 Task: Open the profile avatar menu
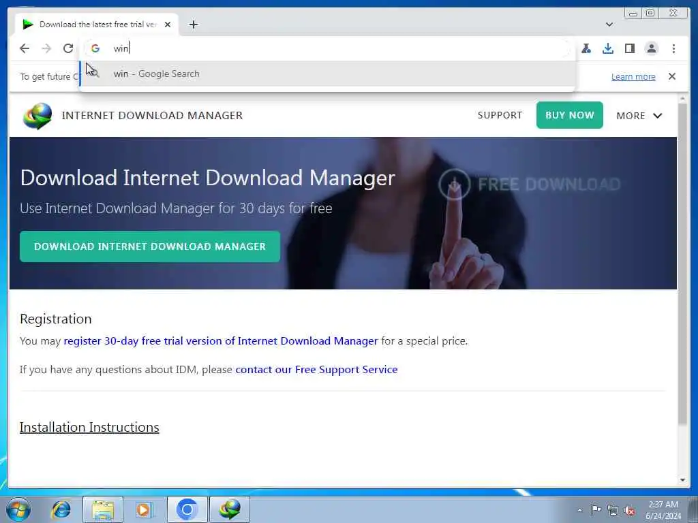point(652,48)
